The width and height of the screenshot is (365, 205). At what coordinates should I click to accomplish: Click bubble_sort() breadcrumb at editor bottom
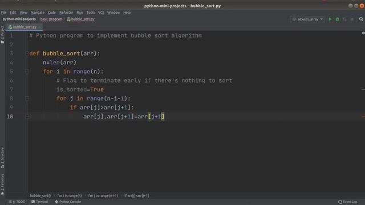[x=40, y=196]
